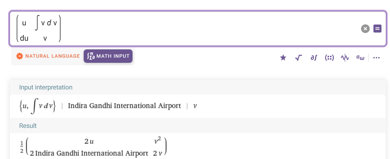Click the "Result" pod header
Viewport: 390px width, 159px height.
point(28,126)
